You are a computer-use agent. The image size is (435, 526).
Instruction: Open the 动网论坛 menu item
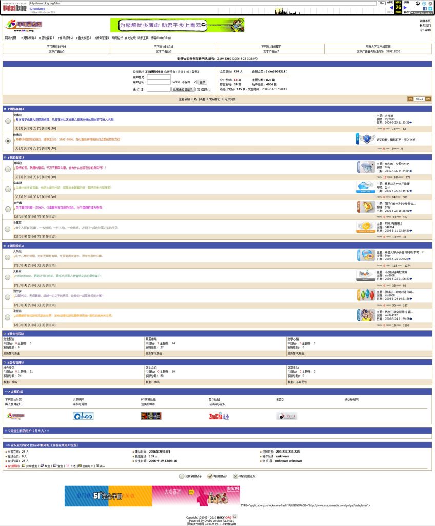pos(117,38)
